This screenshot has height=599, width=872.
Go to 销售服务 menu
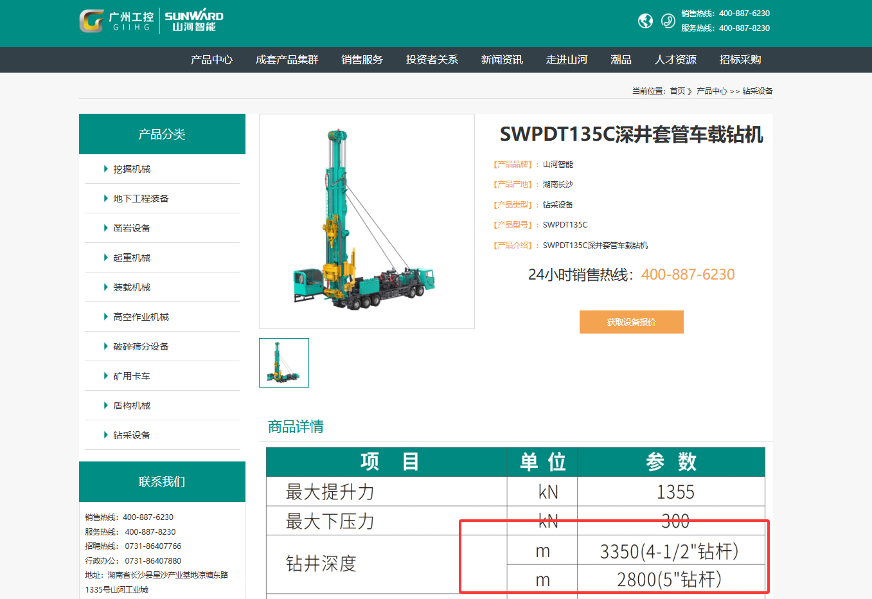click(362, 60)
